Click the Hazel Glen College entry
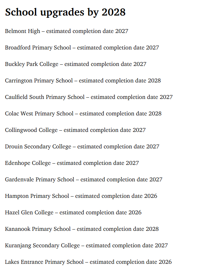218x268 pixels. (73, 213)
